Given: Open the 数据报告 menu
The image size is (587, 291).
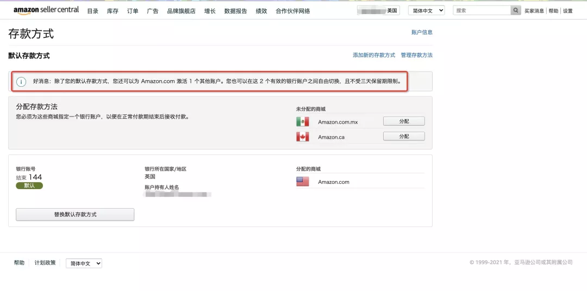Looking at the screenshot, I should (235, 11).
